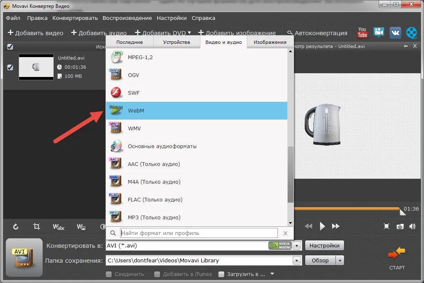Image resolution: width=424 pixels, height=283 pixels.
Task: Uncheck the Untitled.avi file checkbox
Action: tap(10, 67)
